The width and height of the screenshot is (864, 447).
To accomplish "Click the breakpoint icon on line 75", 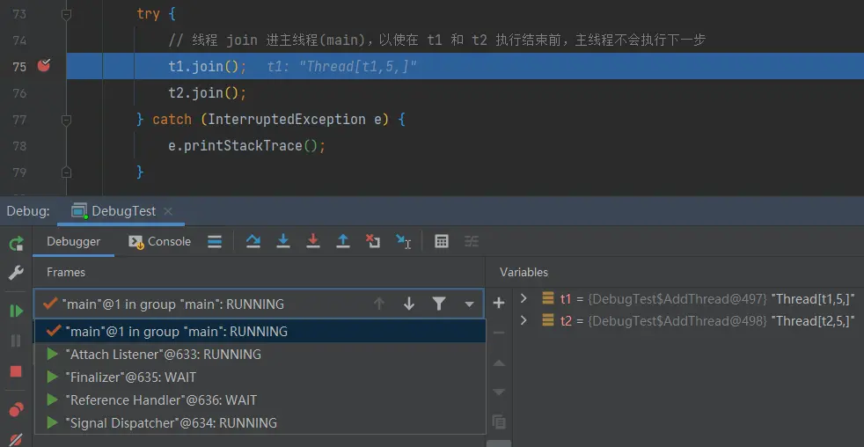I will click(43, 66).
